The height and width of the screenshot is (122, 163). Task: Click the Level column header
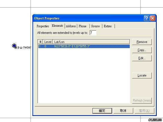[48, 42]
